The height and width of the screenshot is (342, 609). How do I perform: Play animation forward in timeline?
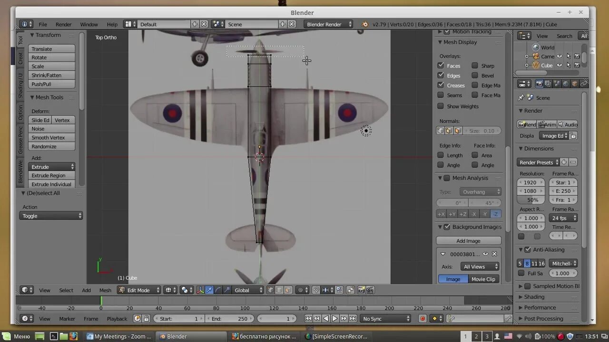click(x=334, y=319)
